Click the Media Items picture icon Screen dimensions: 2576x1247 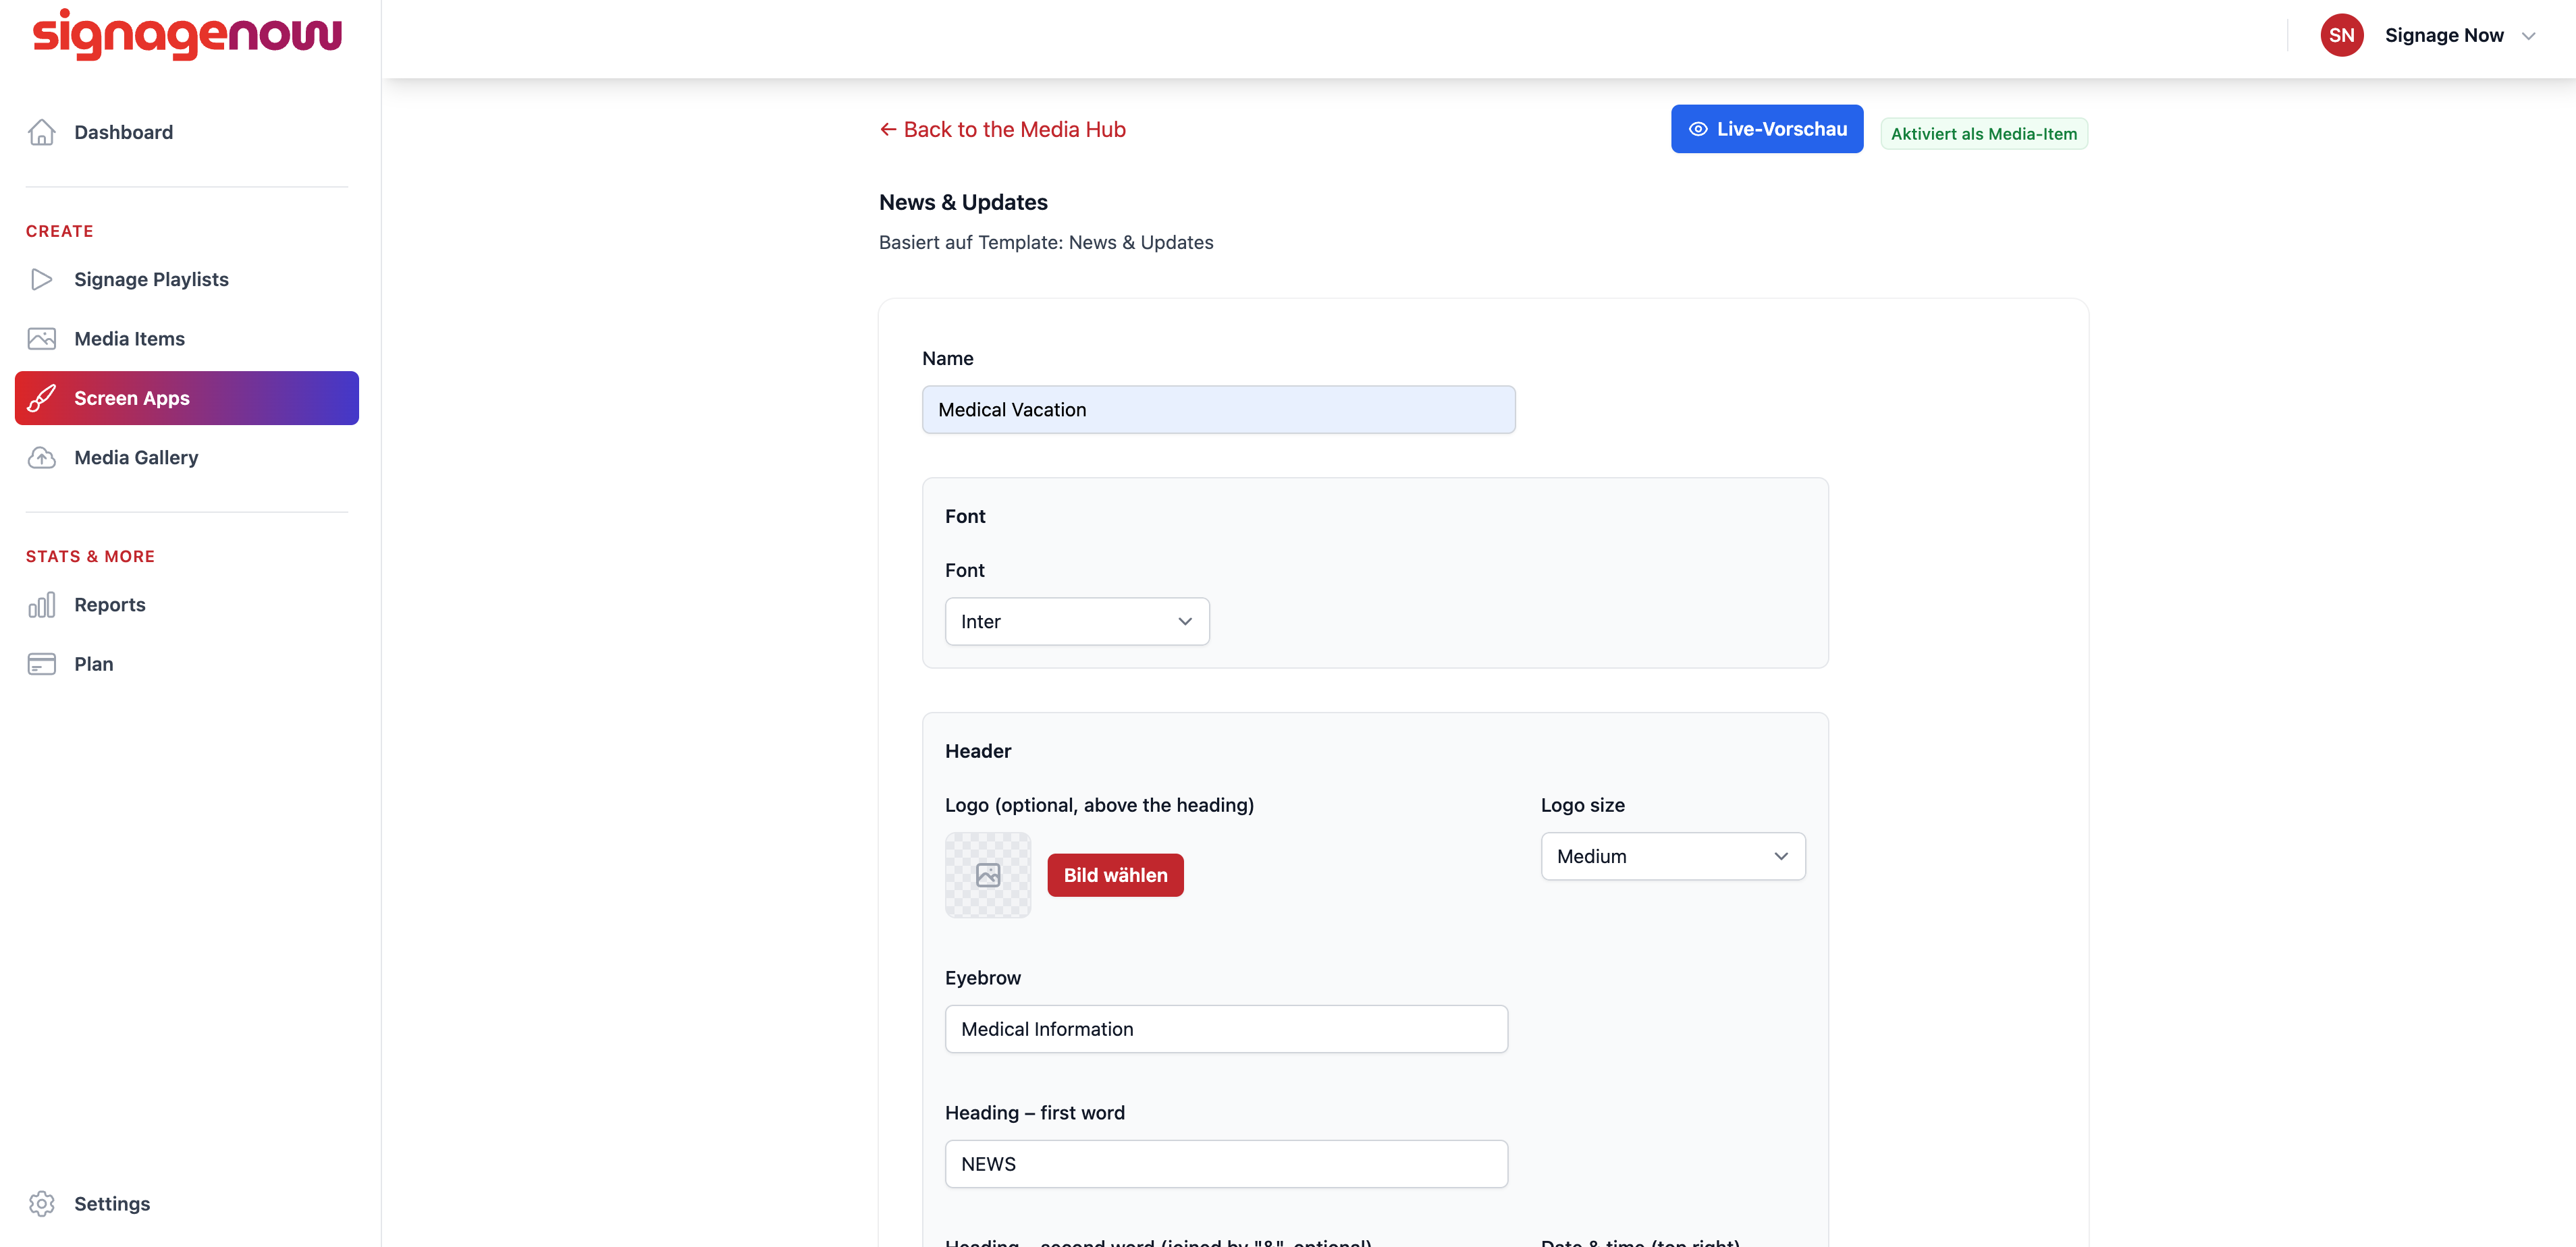click(x=42, y=338)
